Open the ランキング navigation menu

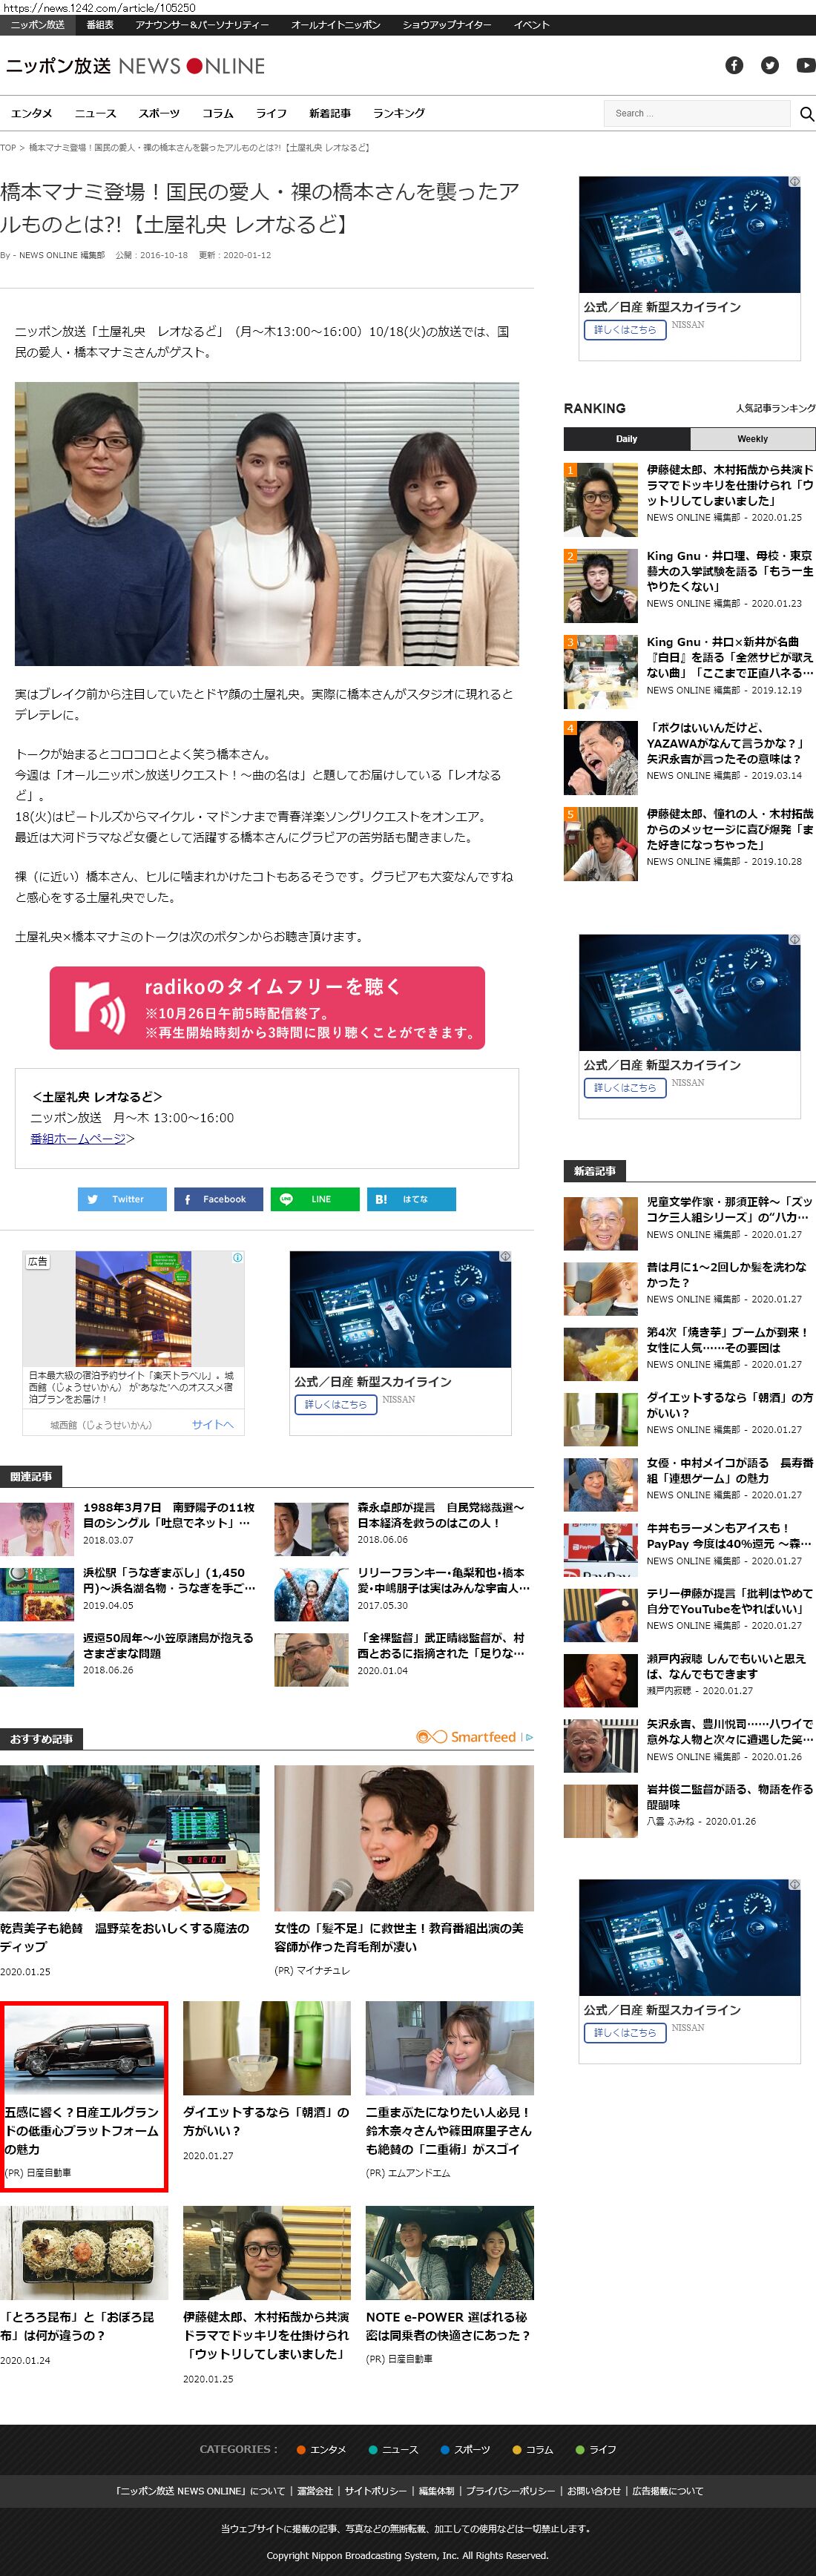pos(398,114)
